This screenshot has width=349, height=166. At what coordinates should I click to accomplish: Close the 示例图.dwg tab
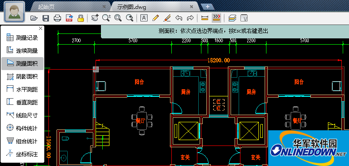191,7
